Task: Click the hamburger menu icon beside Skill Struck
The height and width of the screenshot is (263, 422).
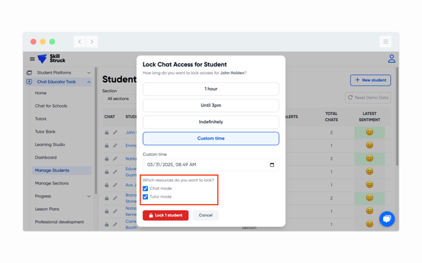Action: (x=32, y=59)
